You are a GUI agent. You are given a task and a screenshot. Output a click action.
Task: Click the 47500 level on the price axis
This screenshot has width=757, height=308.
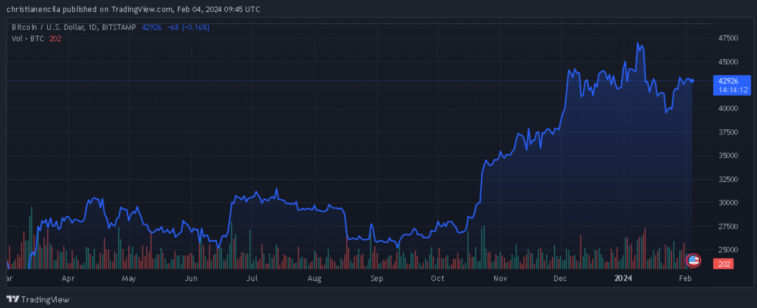click(x=728, y=38)
